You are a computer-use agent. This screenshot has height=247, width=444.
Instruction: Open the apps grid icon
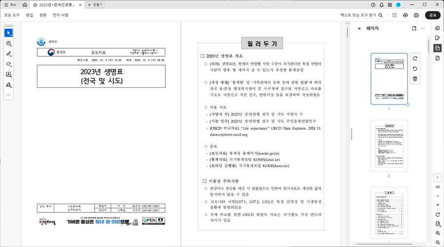point(390,5)
